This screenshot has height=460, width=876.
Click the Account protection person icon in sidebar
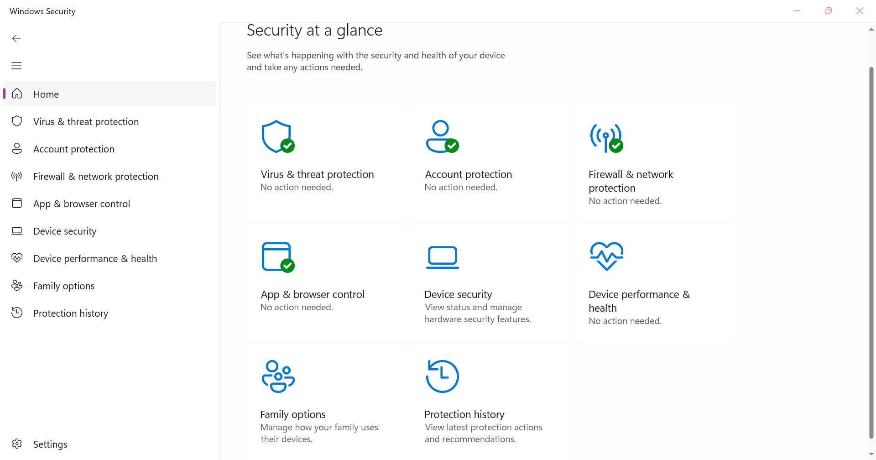[16, 148]
